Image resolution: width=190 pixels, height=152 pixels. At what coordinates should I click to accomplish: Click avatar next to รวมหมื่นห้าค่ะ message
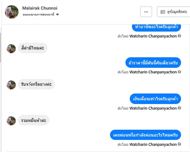click(11, 121)
